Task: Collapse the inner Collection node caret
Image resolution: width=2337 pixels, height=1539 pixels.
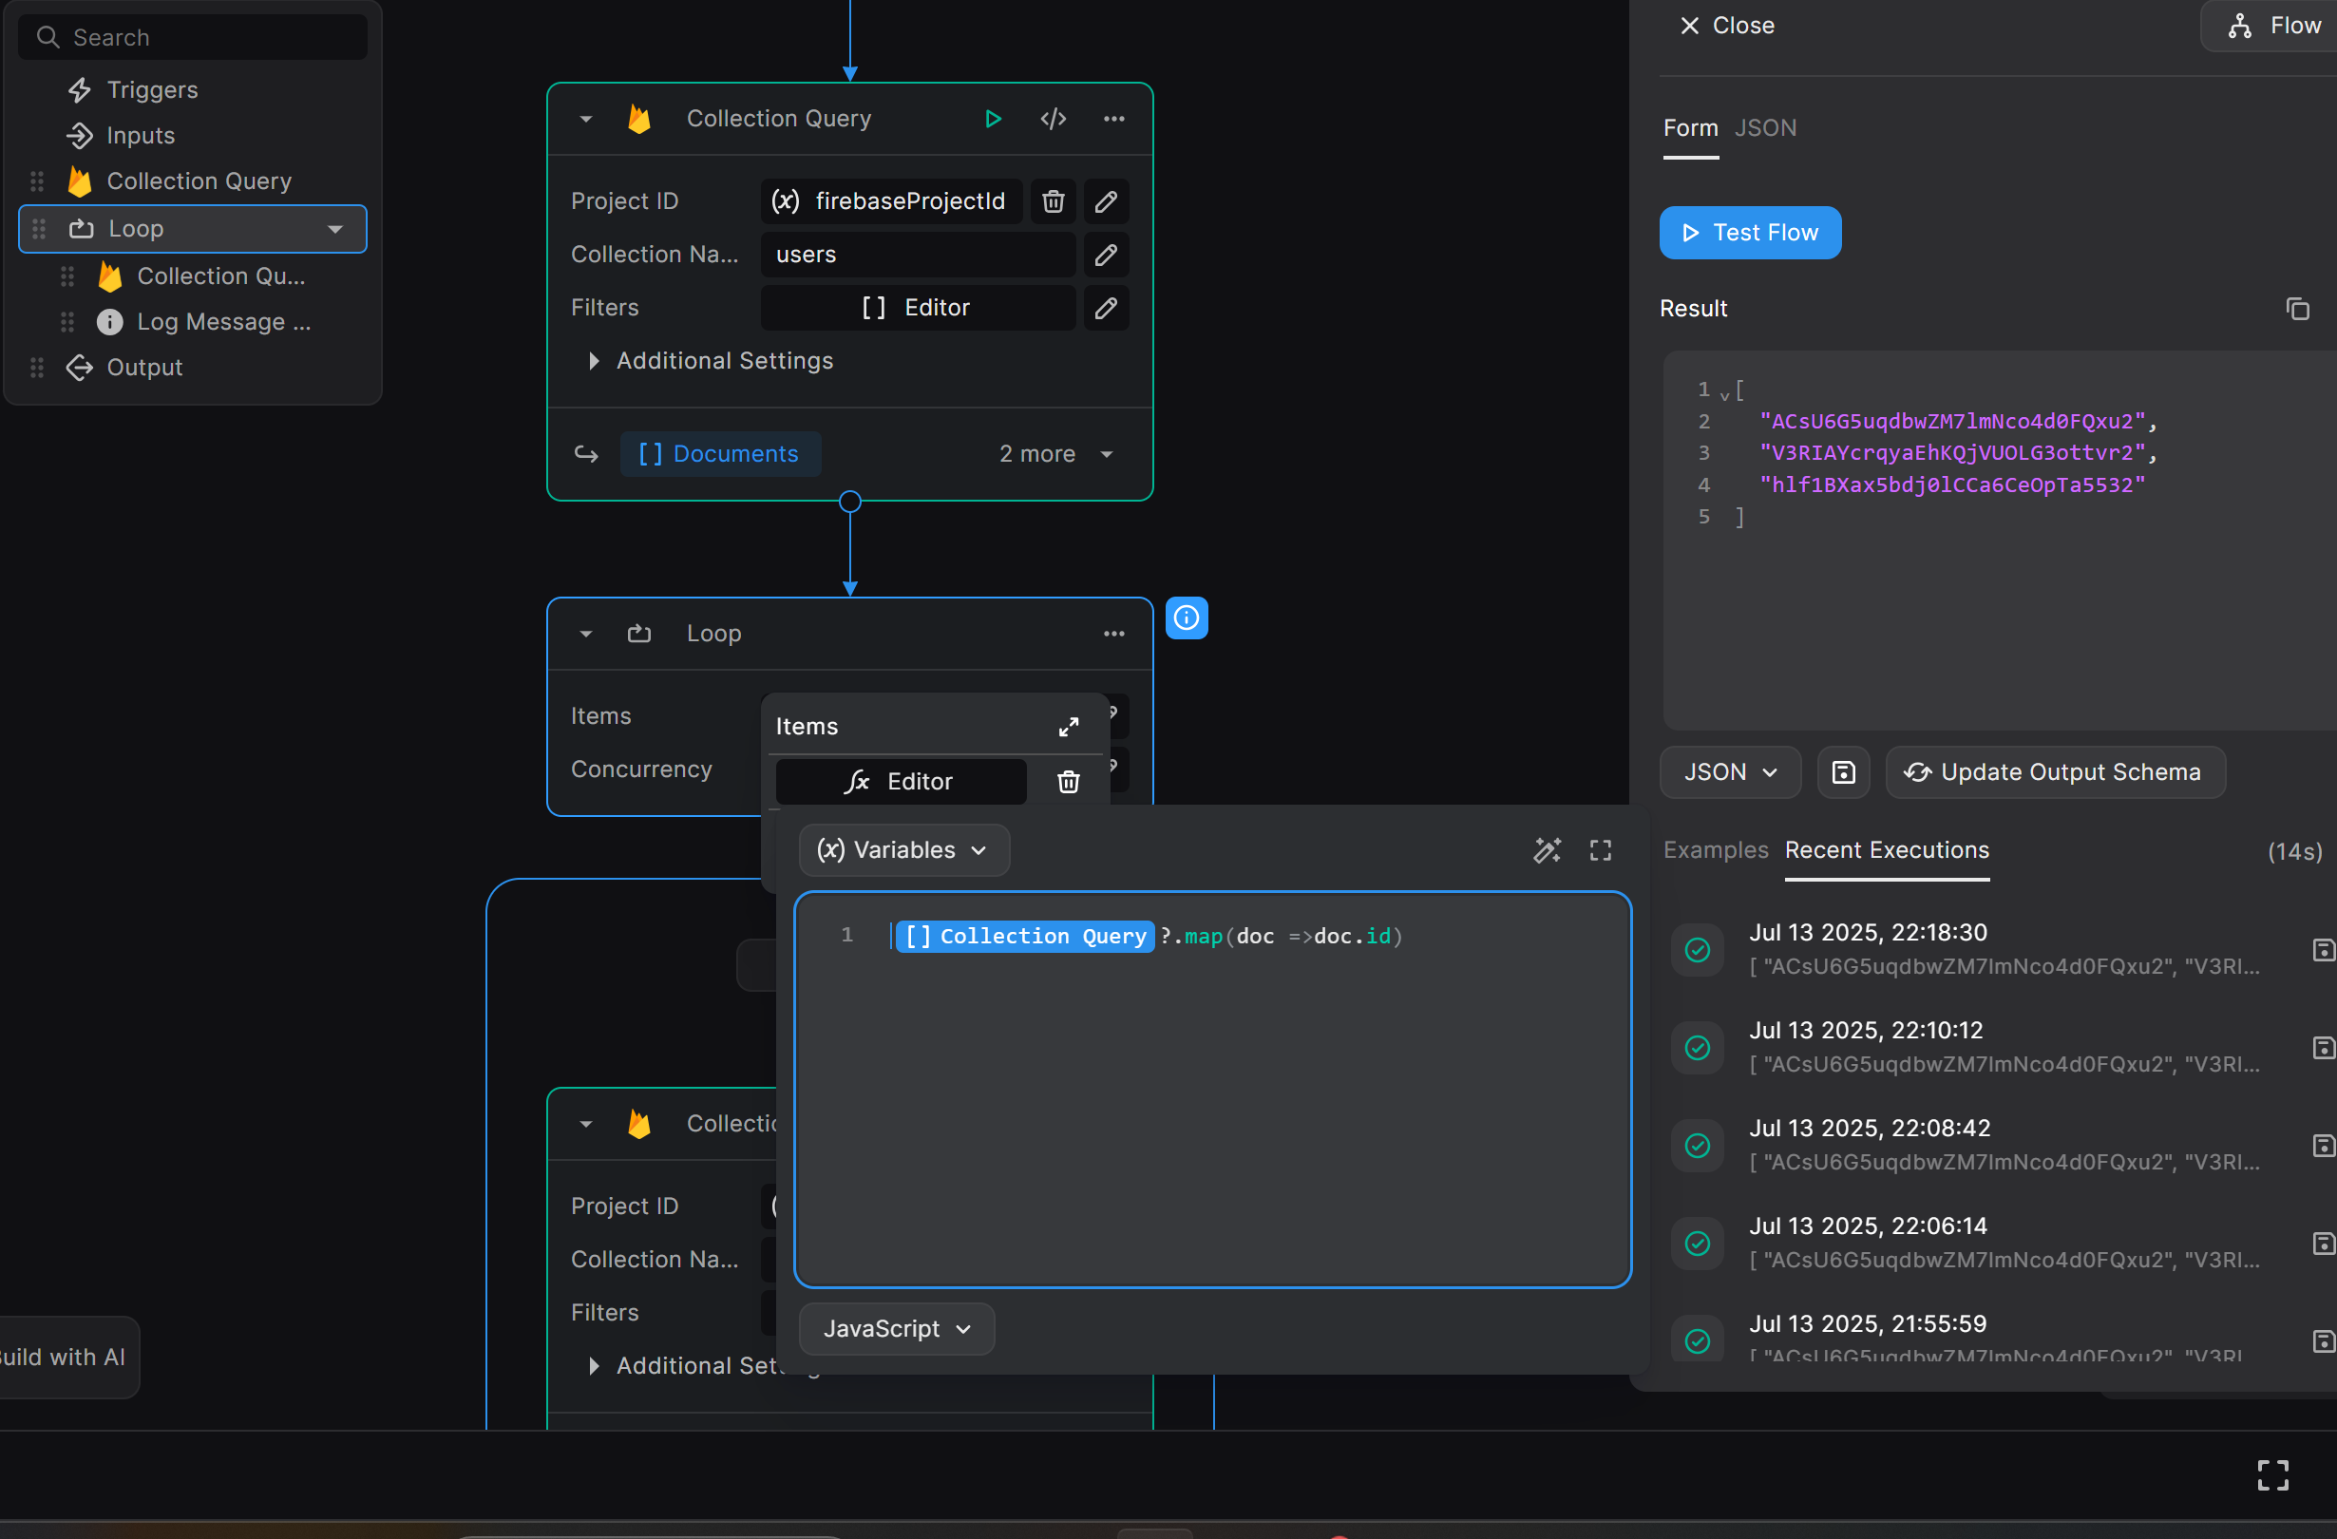Action: pos(586,1124)
